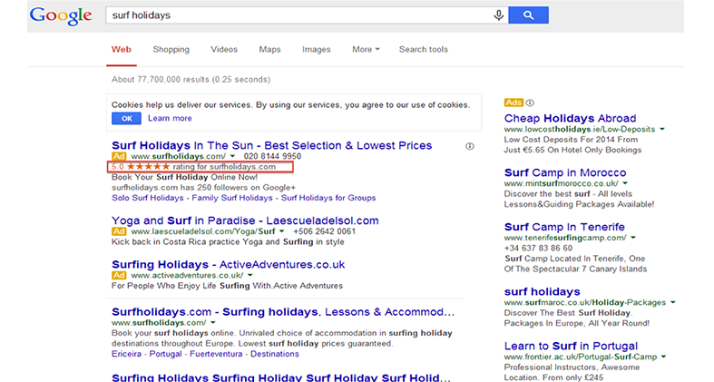
Task: Click the star rating for surfholidays.com
Action: click(x=148, y=167)
